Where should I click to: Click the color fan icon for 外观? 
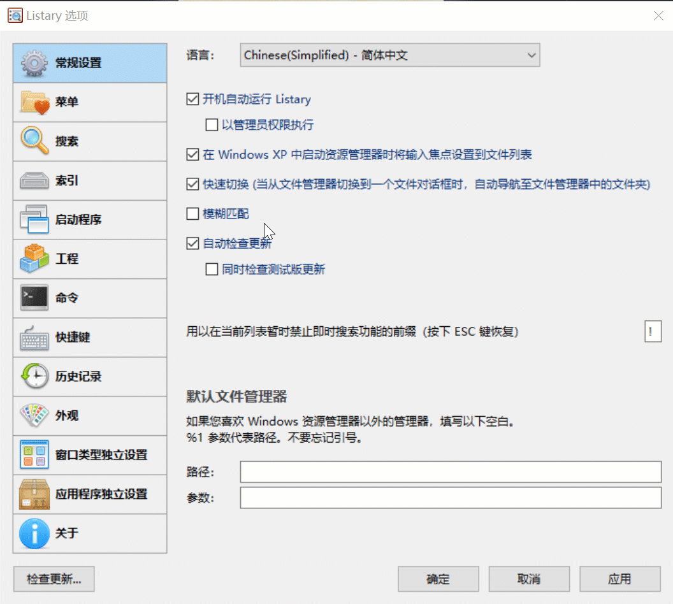coord(34,415)
